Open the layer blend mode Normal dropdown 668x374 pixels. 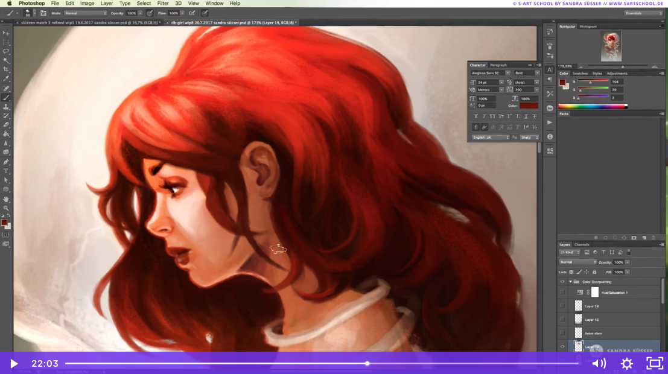(577, 262)
